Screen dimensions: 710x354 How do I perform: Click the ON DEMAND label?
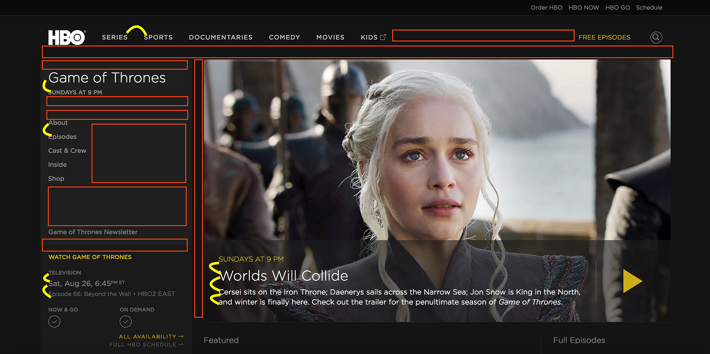[x=137, y=310]
